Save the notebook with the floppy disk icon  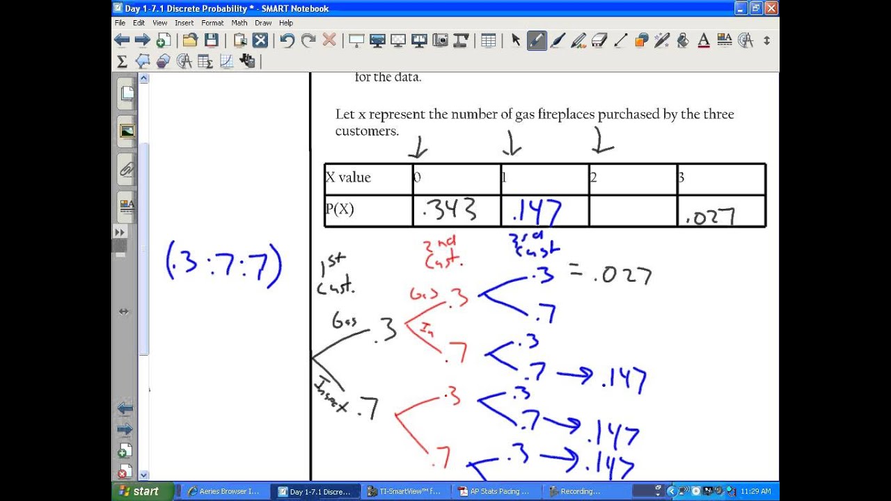pyautogui.click(x=211, y=40)
